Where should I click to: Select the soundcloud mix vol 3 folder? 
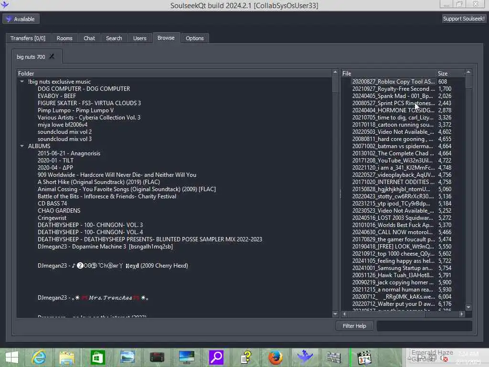pos(64,139)
